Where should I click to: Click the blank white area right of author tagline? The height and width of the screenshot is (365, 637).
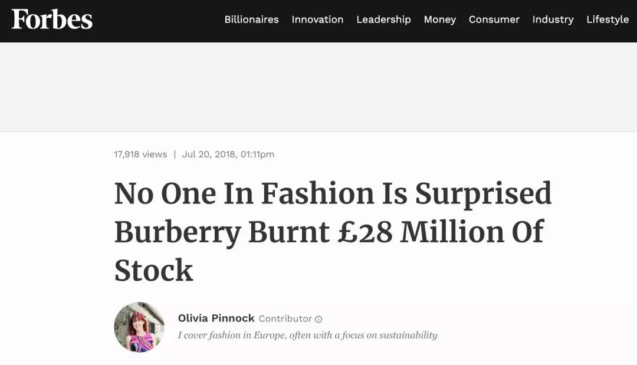tap(531, 336)
